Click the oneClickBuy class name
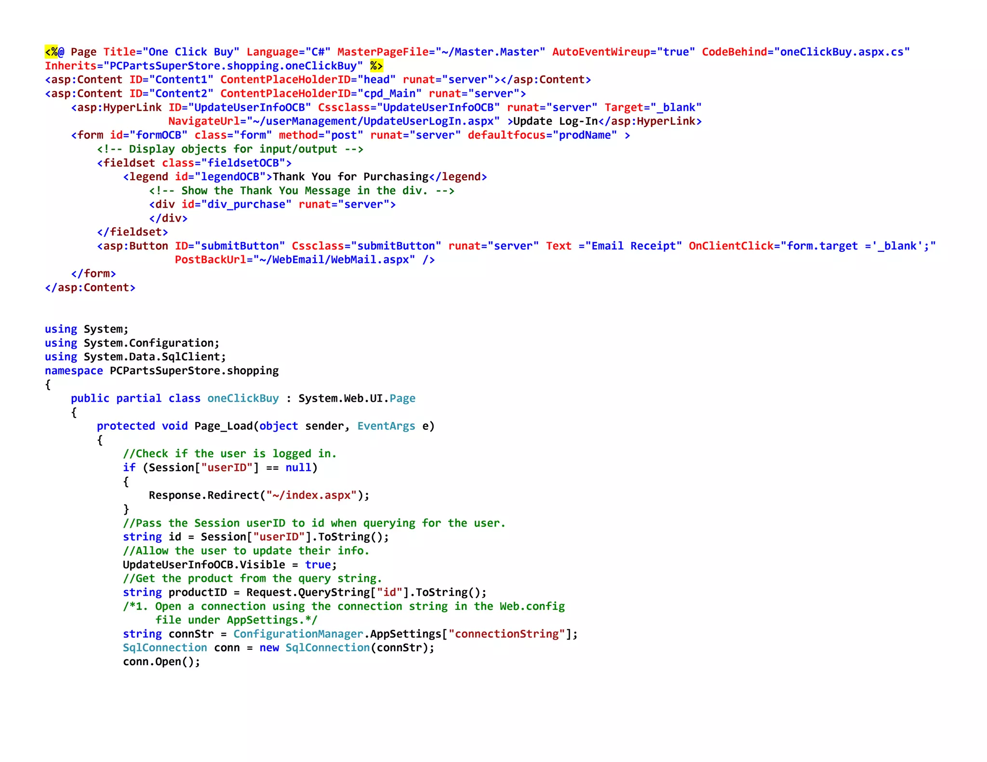 [x=243, y=398]
